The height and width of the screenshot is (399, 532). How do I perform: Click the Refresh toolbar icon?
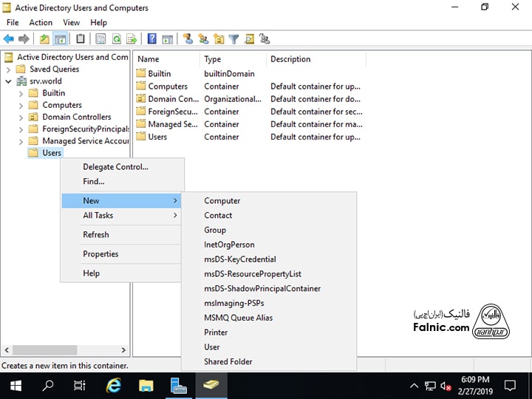[x=116, y=38]
